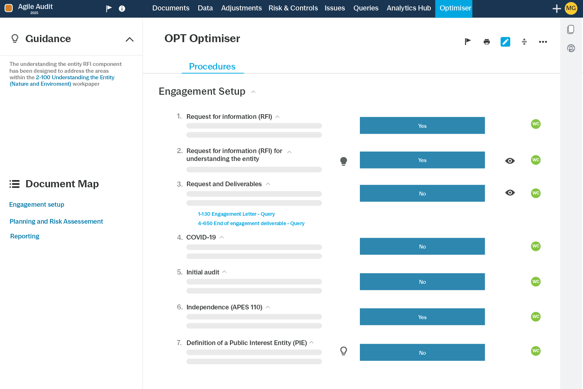Toggle No answer for Initial audit
Screen dimensions: 583x389
coord(422,282)
